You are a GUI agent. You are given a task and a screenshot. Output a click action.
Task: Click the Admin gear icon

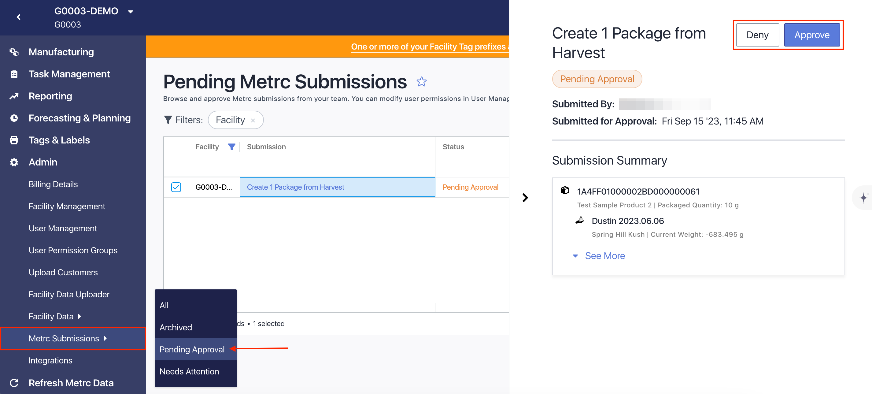14,162
